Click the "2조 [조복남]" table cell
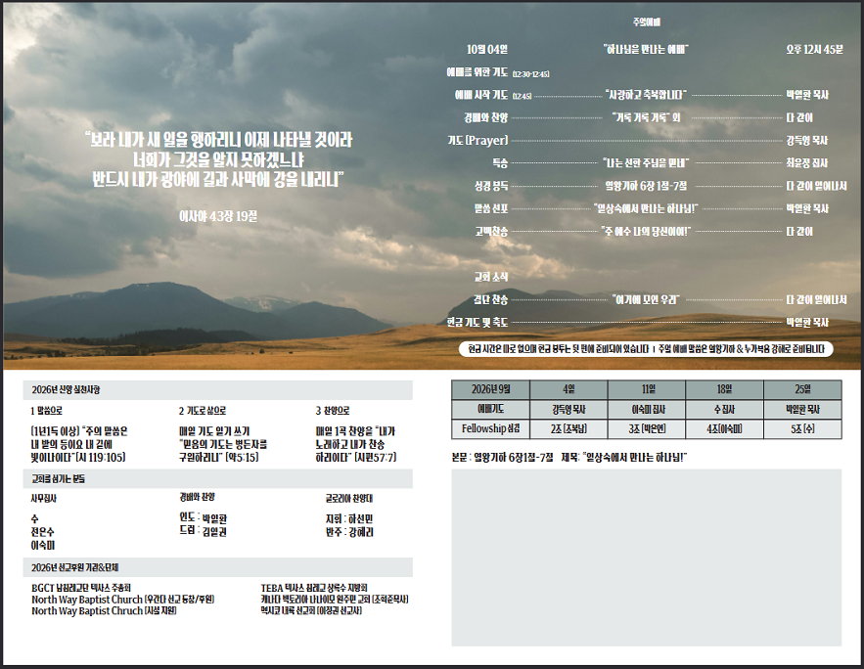The image size is (864, 669). pos(568,428)
